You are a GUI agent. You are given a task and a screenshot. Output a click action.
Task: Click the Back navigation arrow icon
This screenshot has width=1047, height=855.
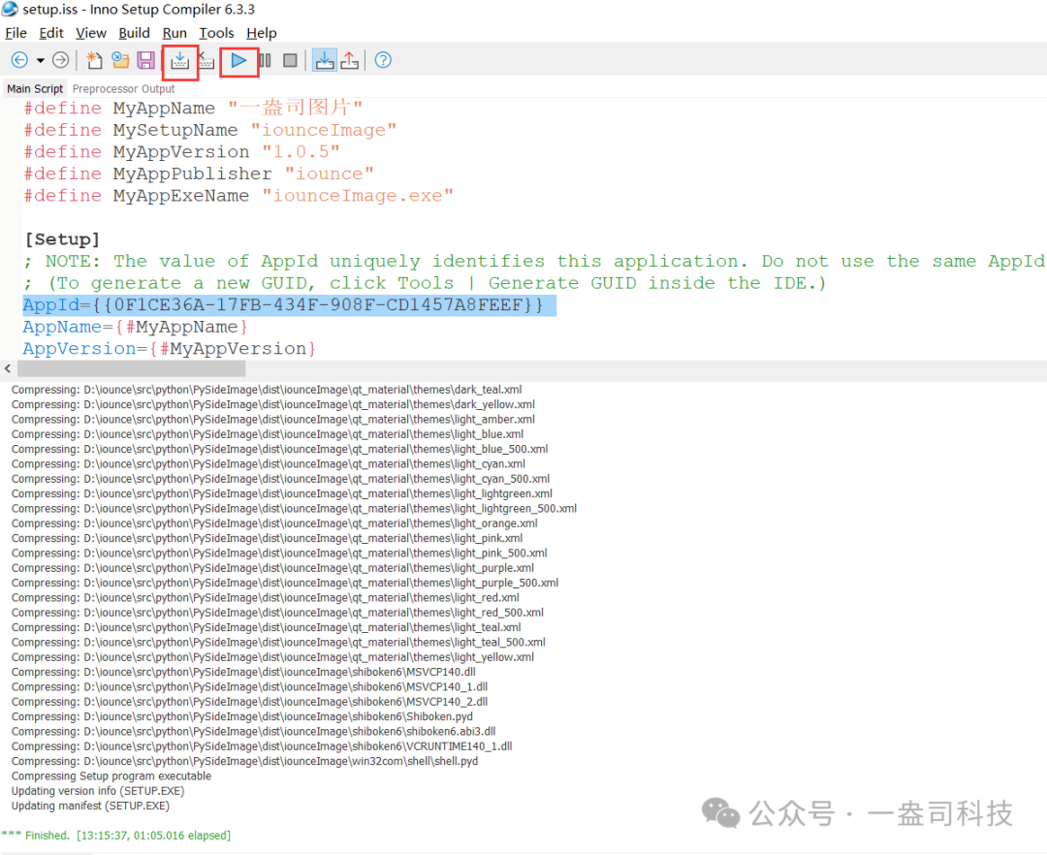tap(19, 61)
